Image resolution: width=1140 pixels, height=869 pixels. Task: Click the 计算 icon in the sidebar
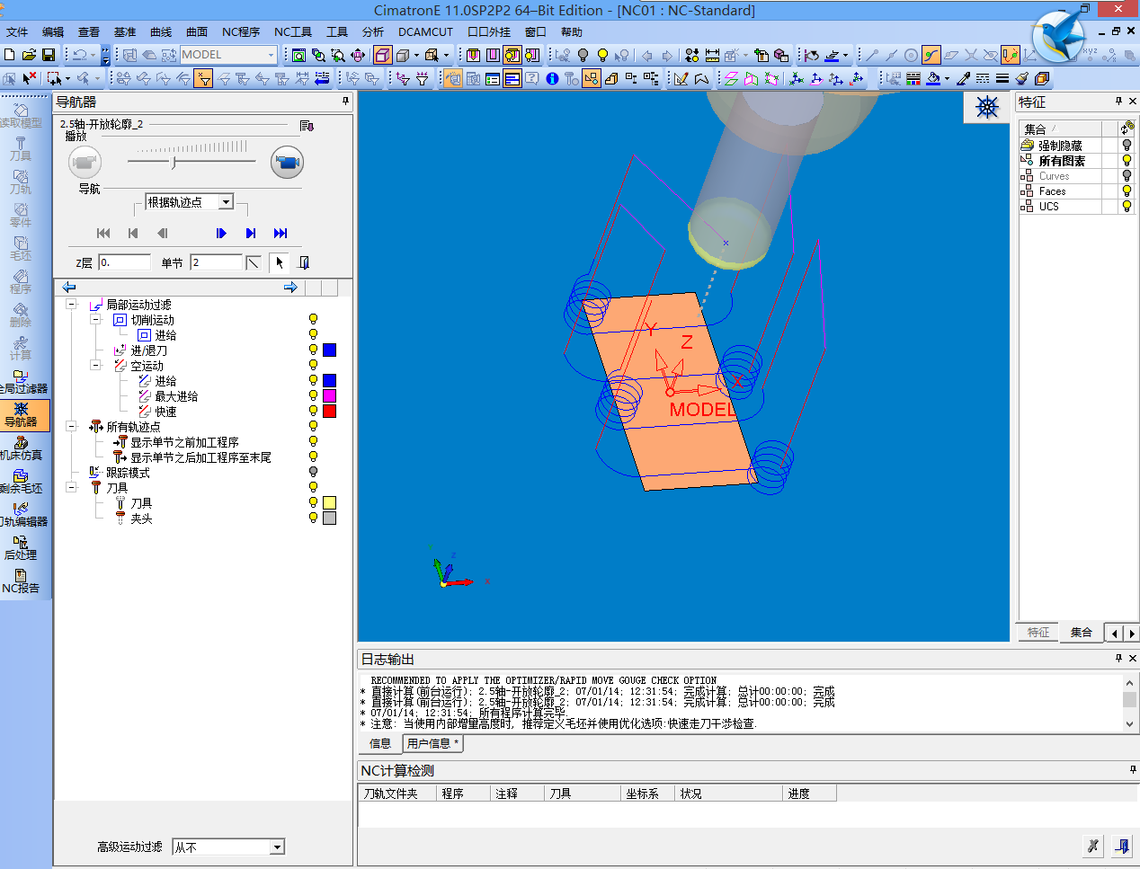coord(20,349)
